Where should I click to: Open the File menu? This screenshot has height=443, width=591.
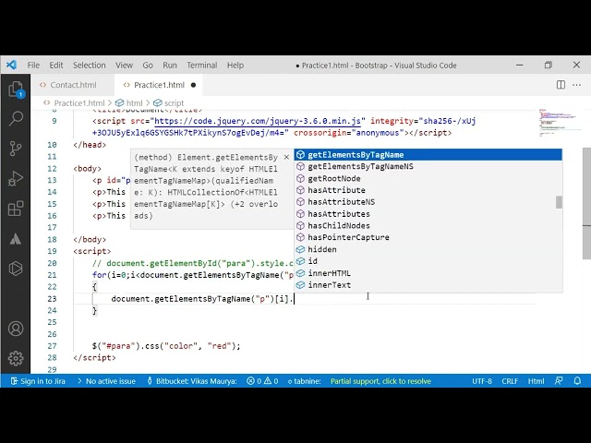tap(33, 66)
